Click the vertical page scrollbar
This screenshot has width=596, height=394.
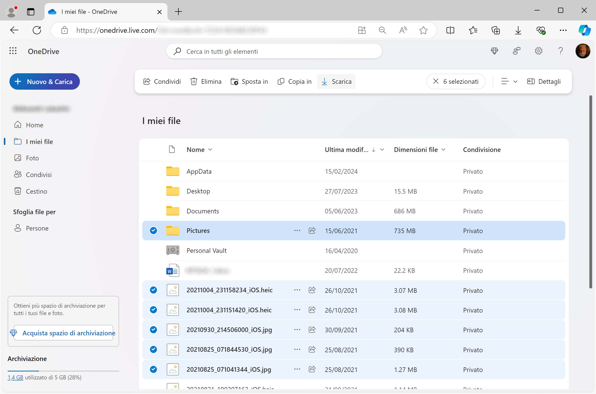(x=590, y=192)
